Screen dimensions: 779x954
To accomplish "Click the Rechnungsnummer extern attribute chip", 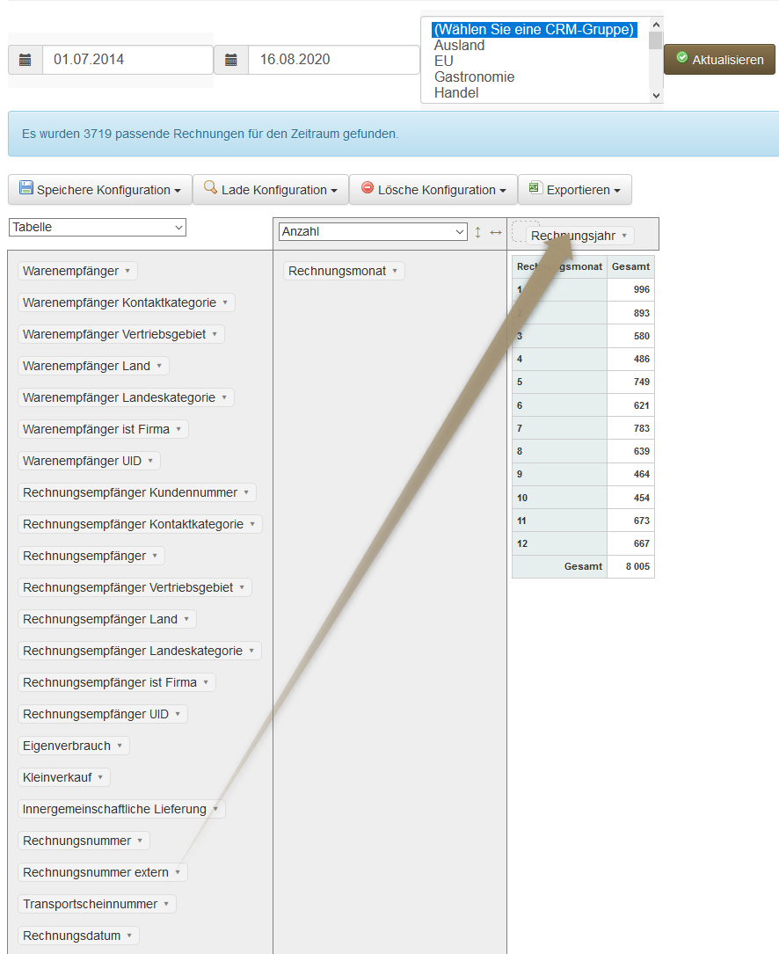I will click(x=96, y=872).
